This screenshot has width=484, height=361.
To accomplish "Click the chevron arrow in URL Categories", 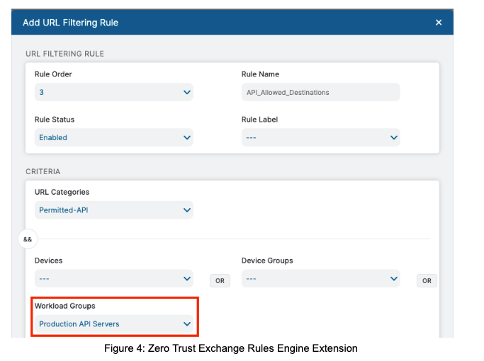I will coord(187,210).
